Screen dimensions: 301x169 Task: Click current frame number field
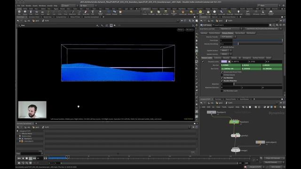click(x=39, y=158)
